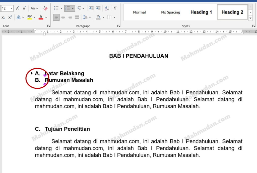The image size is (257, 173).
Task: Expand the line spacing options dropdown
Action: 90,17
